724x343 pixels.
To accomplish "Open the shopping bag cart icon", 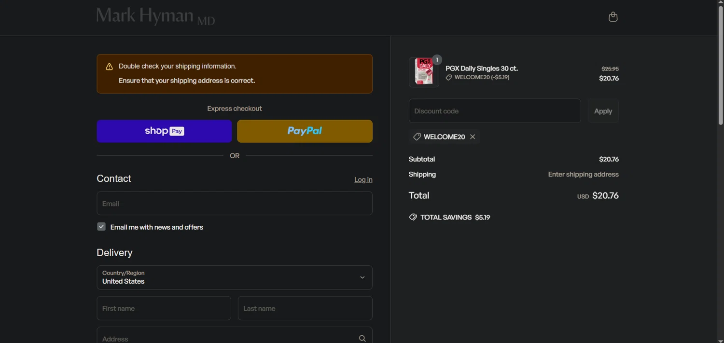I will [613, 17].
